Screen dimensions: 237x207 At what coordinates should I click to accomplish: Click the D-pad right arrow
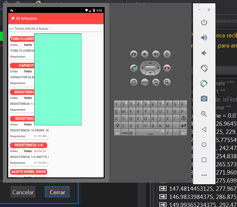click(158, 68)
